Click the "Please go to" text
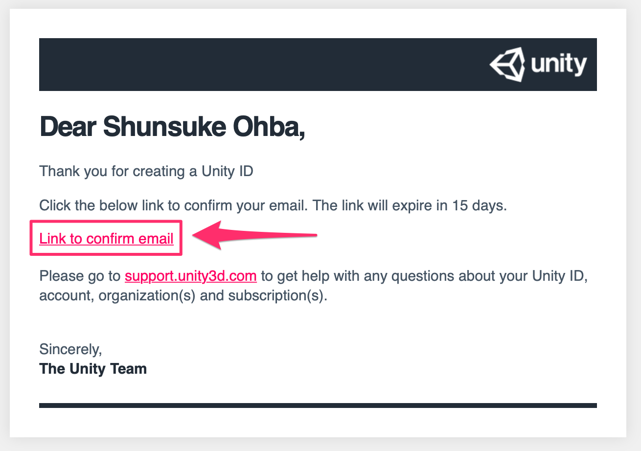This screenshot has height=451, width=641. [x=80, y=276]
